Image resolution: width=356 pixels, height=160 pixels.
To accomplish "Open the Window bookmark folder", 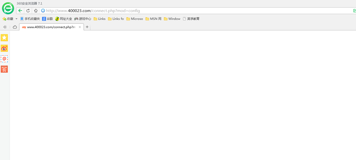I will click(x=172, y=19).
